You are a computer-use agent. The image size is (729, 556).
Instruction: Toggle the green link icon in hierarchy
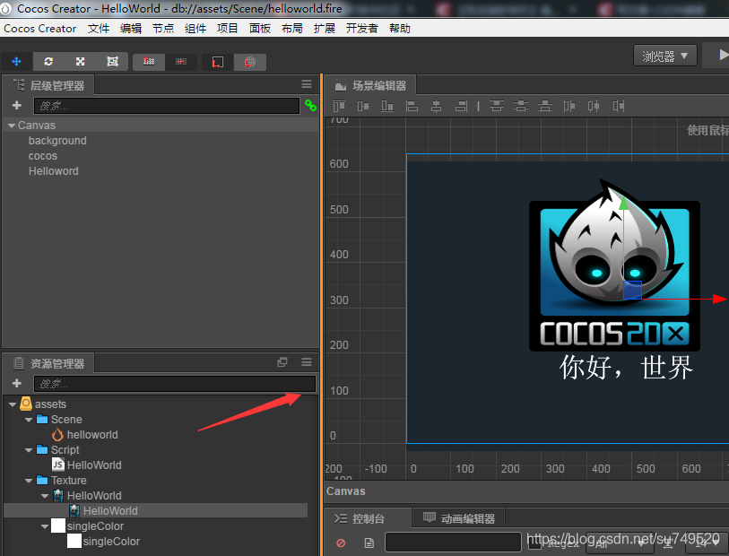tap(310, 106)
